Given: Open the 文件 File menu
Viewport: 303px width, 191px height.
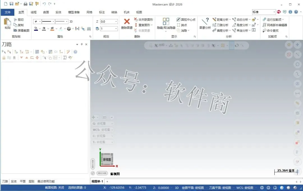Looking at the screenshot, I should pyautogui.click(x=8, y=12).
